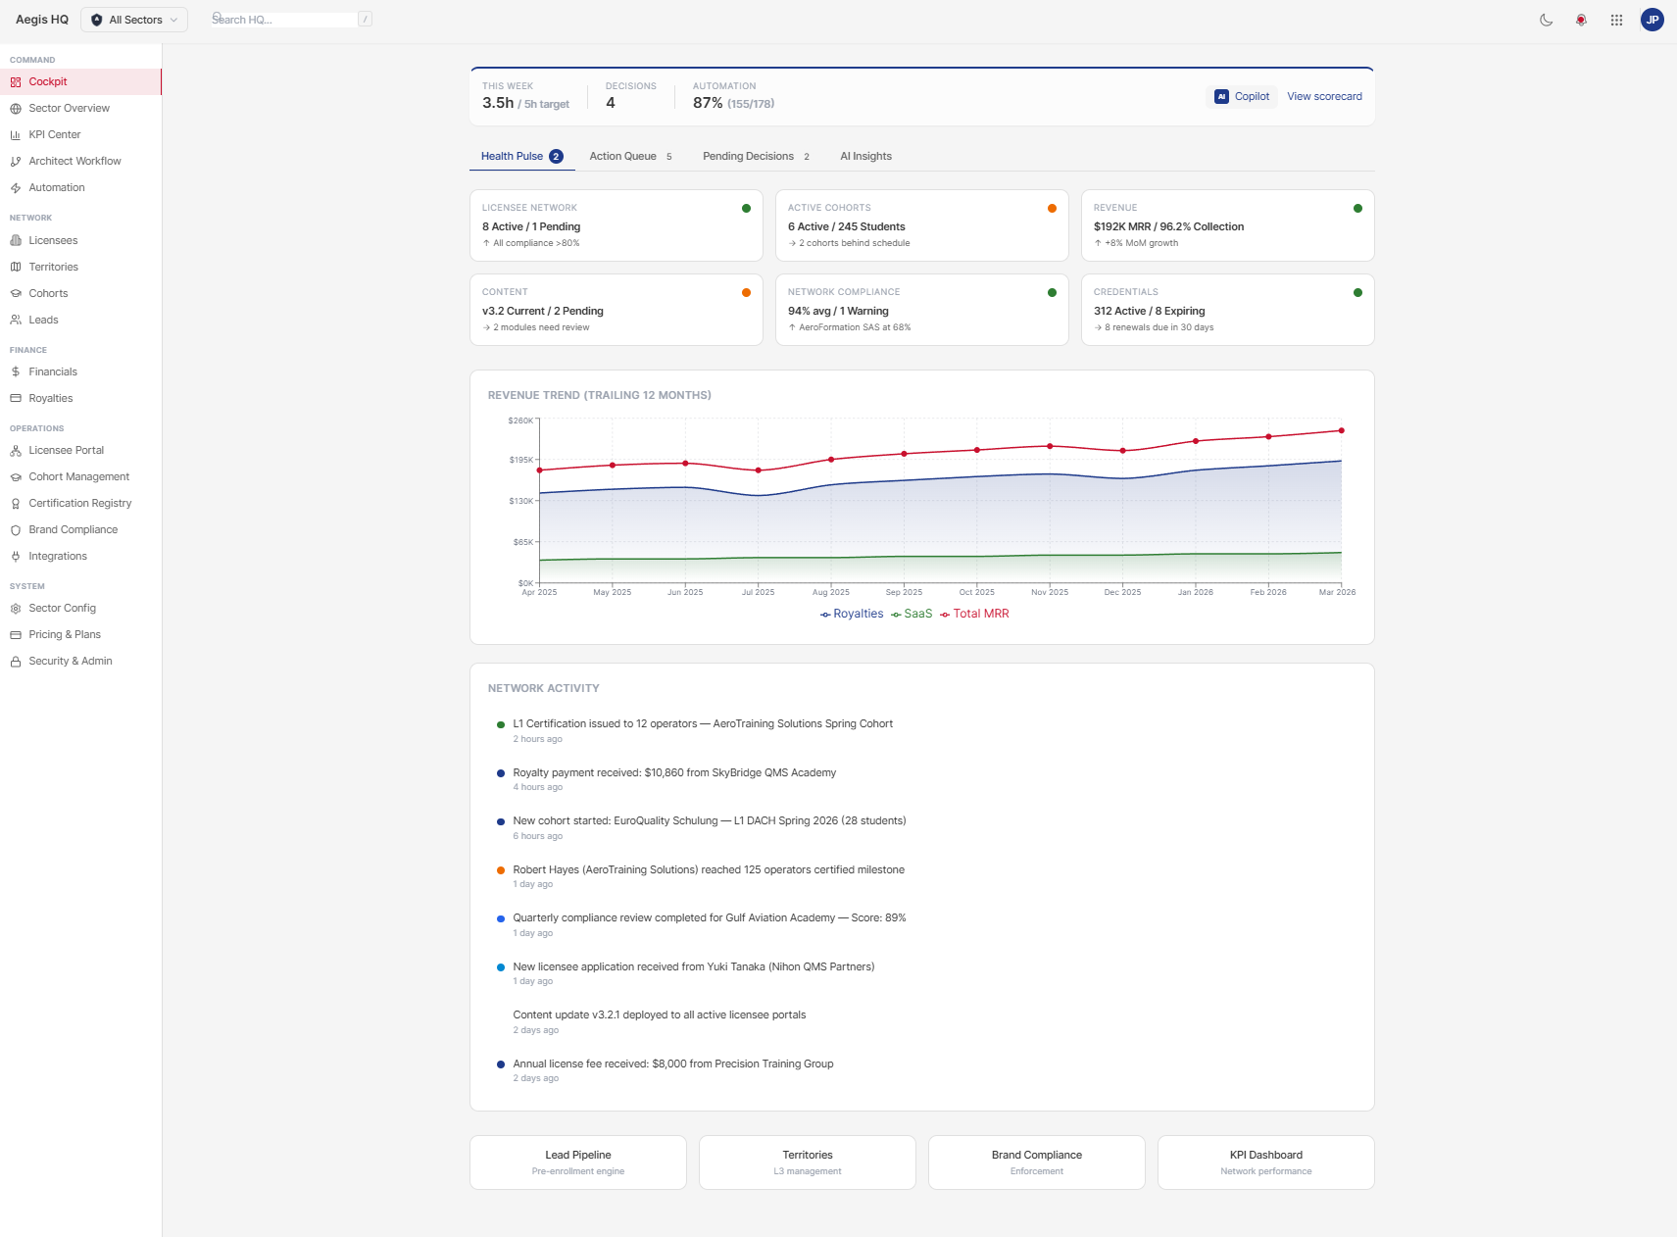The width and height of the screenshot is (1677, 1237).
Task: Open Leads people icon
Action: tap(16, 321)
